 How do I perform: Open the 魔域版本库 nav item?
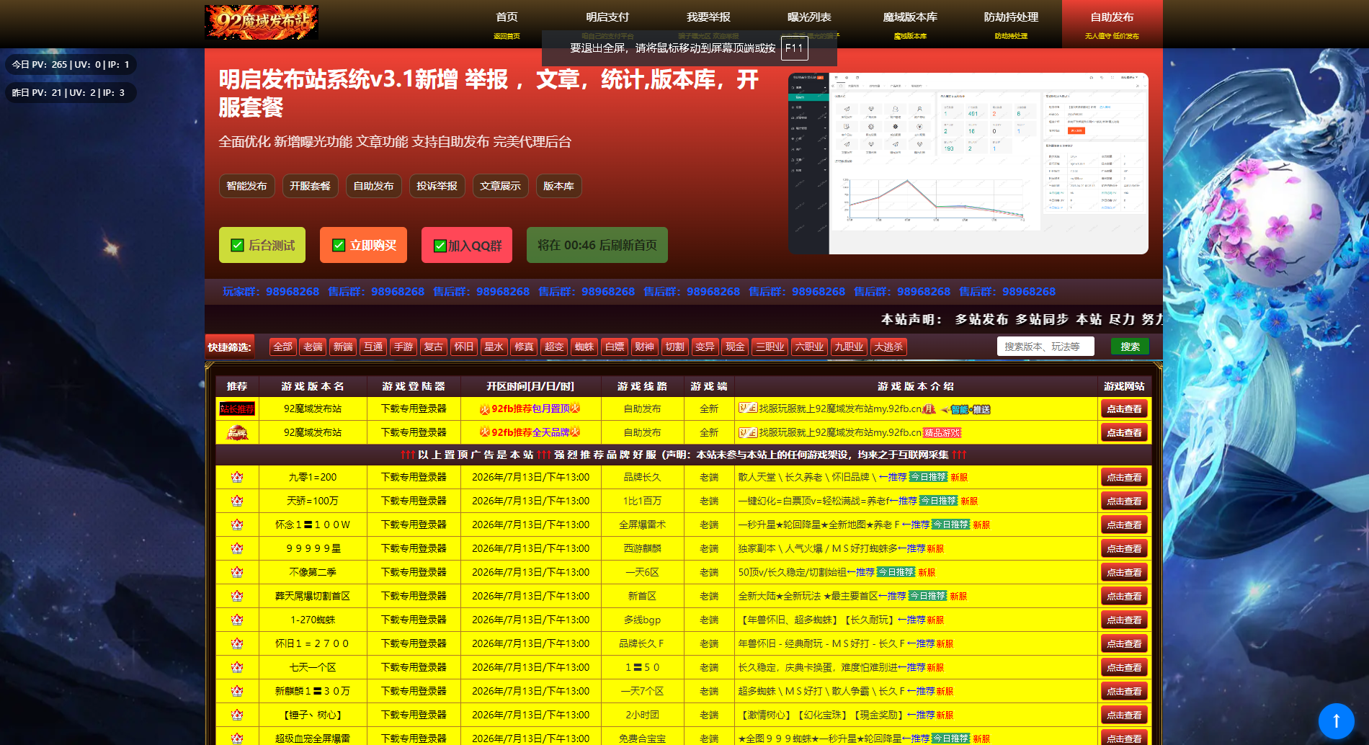tap(910, 24)
